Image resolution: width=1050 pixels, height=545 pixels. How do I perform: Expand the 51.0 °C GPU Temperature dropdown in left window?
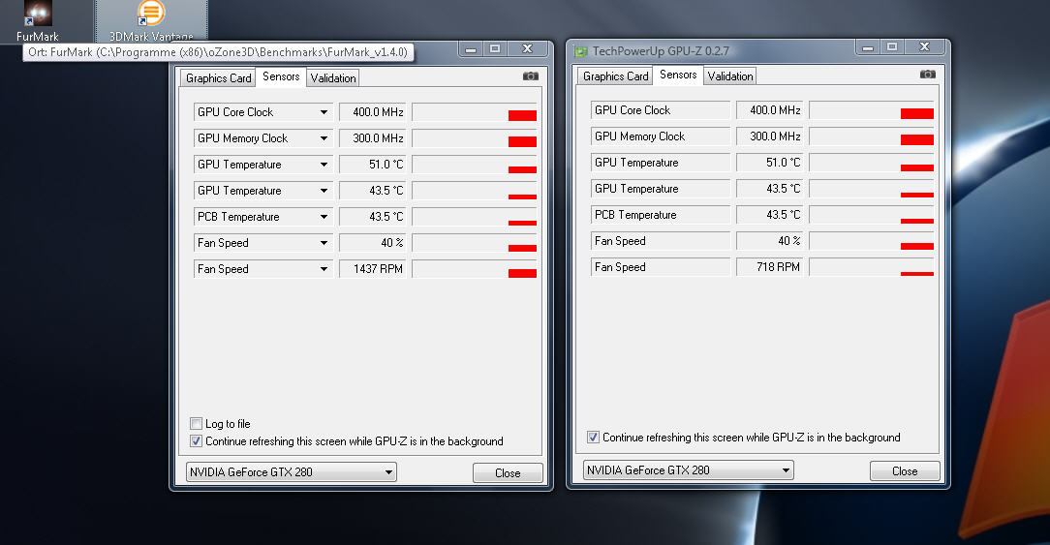point(324,164)
